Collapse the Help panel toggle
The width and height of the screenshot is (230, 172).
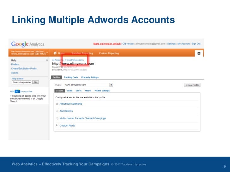click(47, 60)
